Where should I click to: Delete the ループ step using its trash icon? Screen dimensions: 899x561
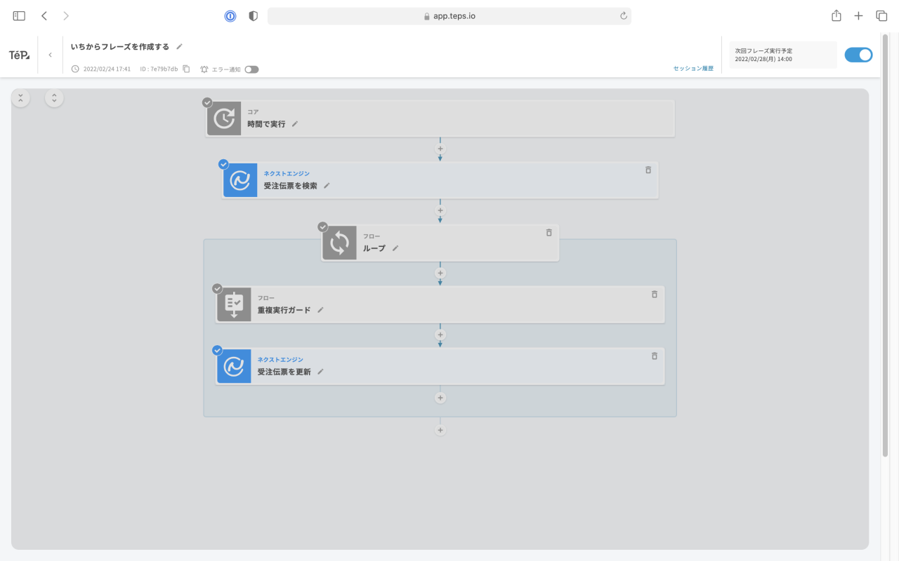pos(549,232)
